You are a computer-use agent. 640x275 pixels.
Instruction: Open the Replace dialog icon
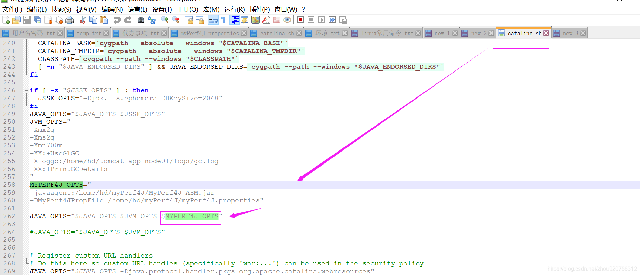point(152,20)
